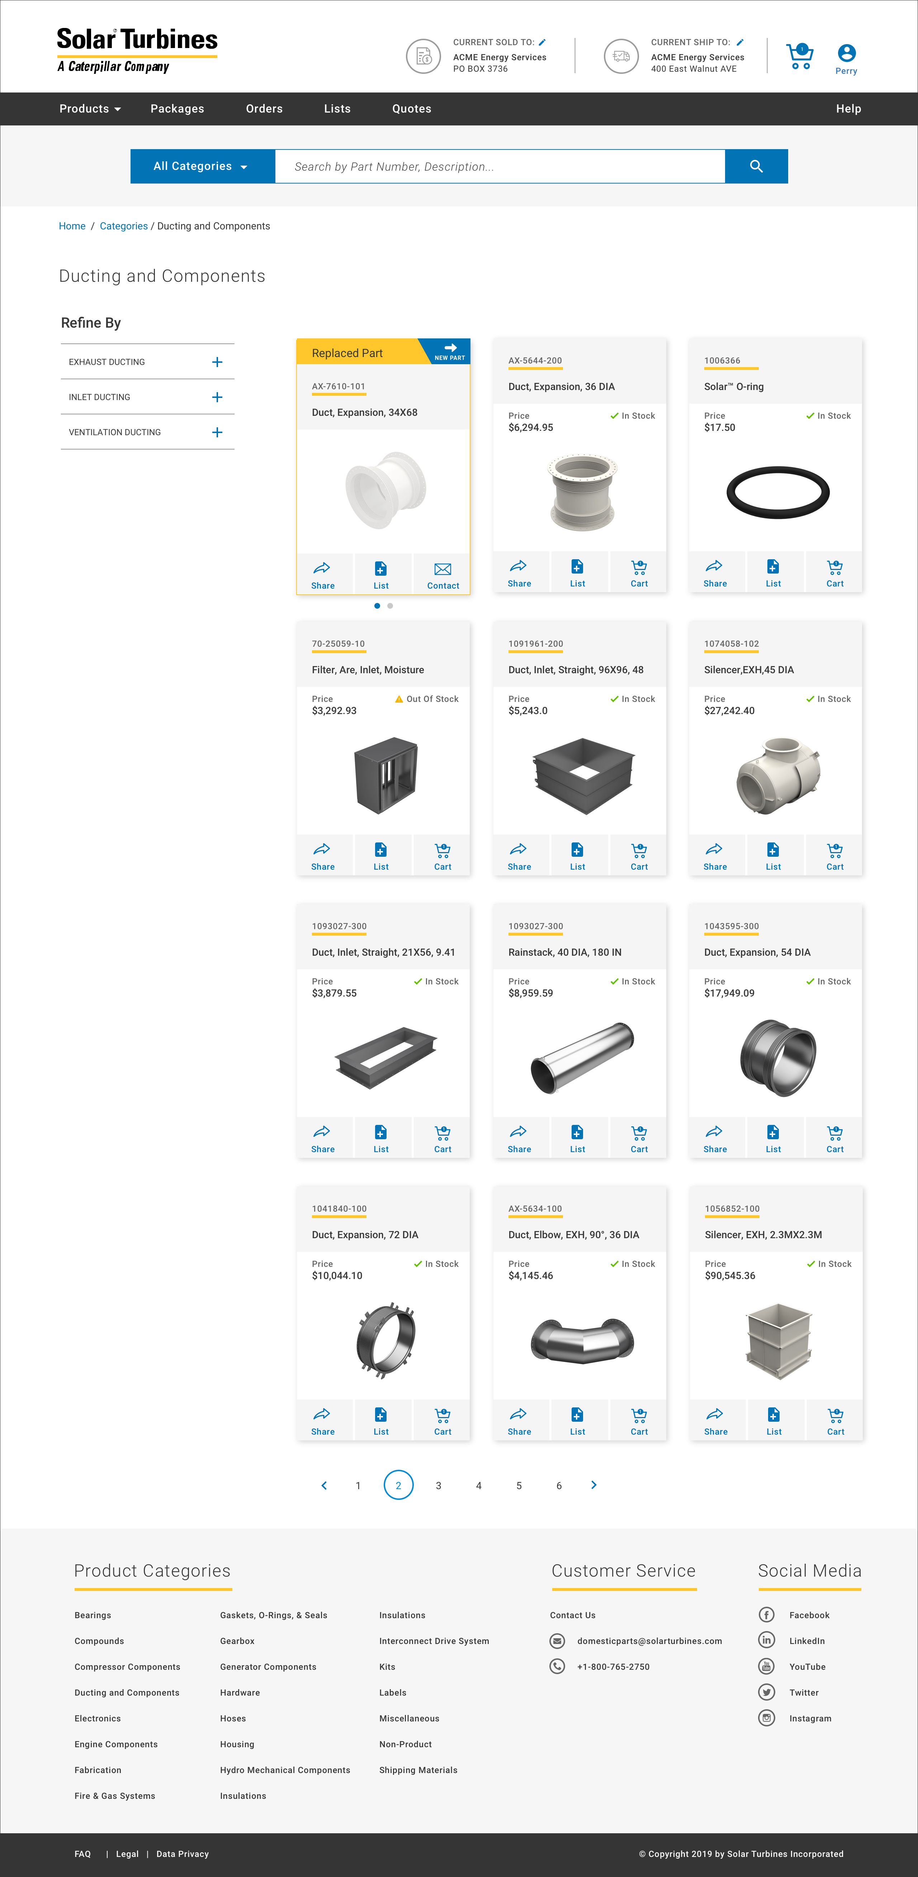This screenshot has width=918, height=1877.
Task: Open the Products menu
Action: pyautogui.click(x=90, y=109)
